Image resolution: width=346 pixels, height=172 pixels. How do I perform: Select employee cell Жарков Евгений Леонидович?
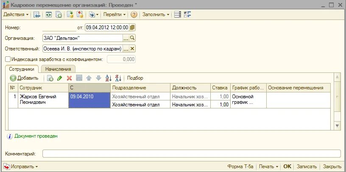(x=43, y=100)
